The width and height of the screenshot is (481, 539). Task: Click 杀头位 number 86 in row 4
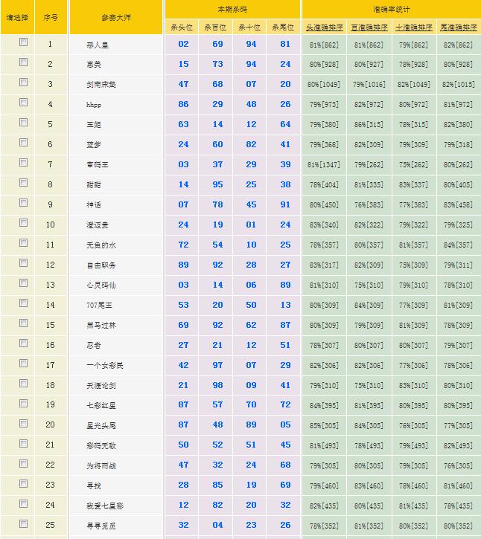coord(183,104)
